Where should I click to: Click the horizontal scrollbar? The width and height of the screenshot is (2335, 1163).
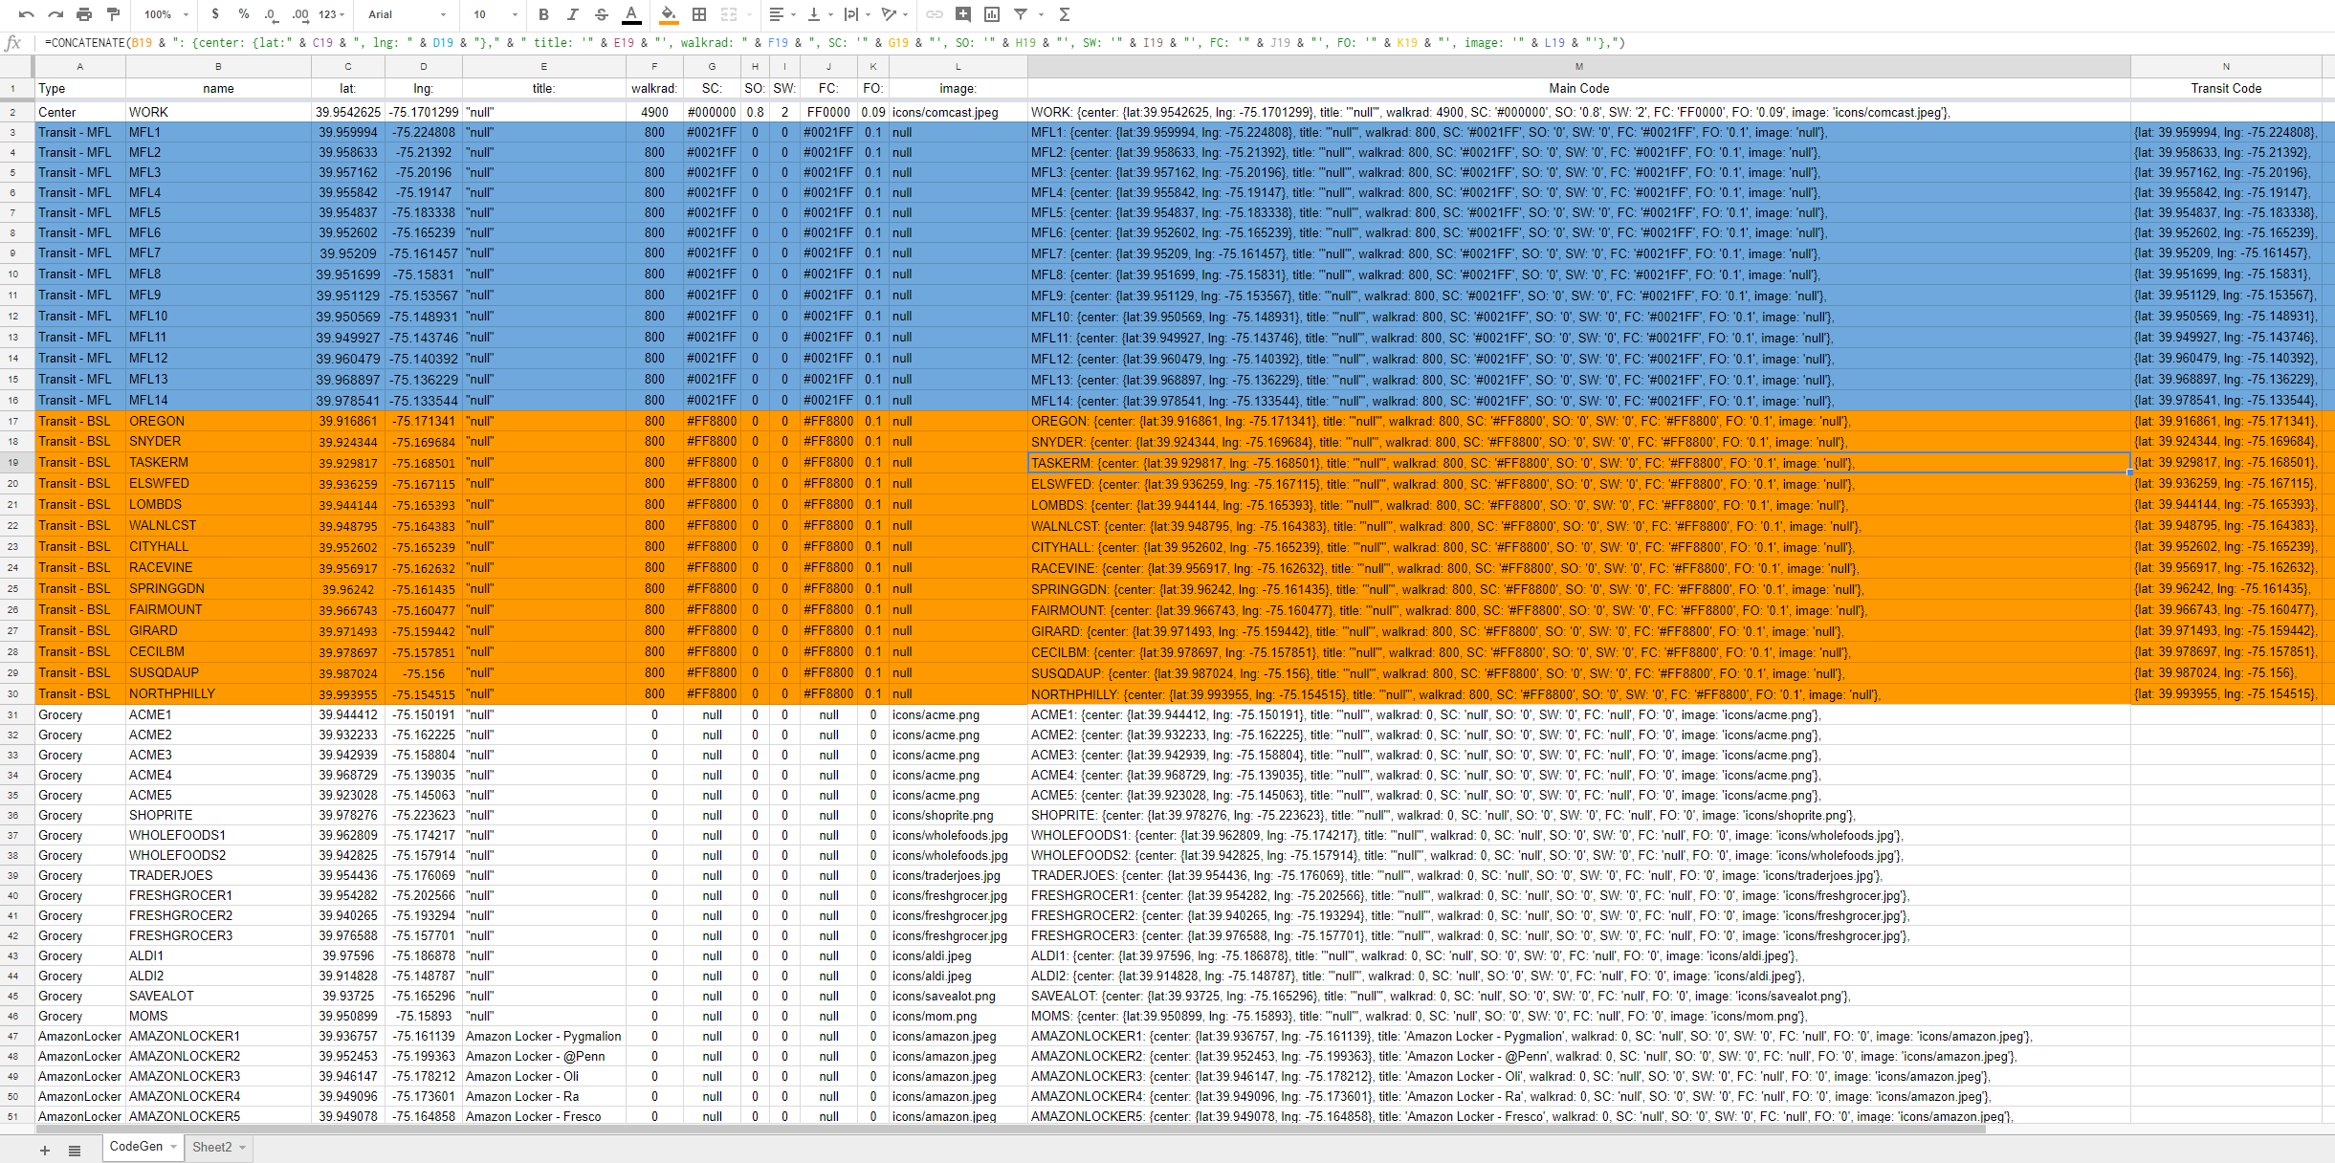pos(1009,1129)
